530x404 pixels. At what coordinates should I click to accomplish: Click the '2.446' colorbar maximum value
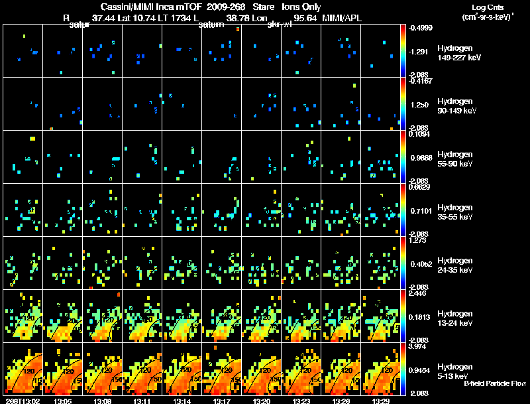coord(417,293)
